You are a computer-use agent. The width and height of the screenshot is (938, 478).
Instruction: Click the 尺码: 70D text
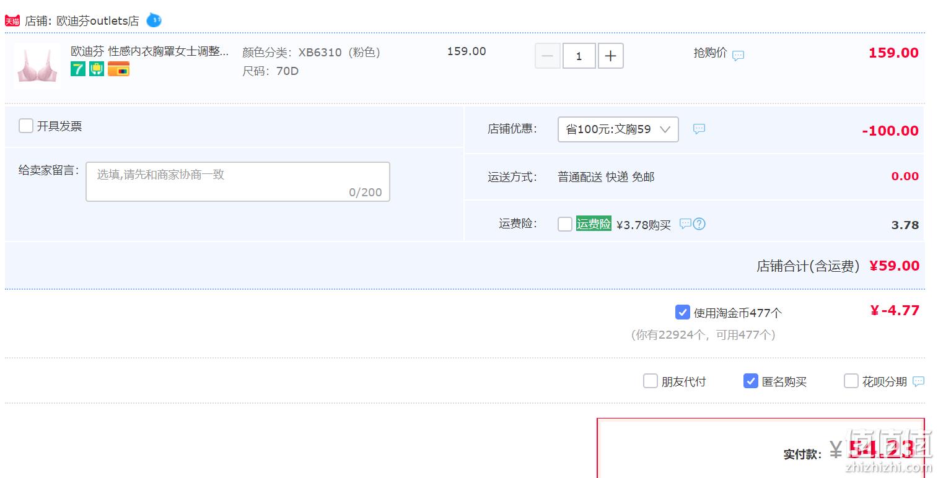tap(270, 71)
